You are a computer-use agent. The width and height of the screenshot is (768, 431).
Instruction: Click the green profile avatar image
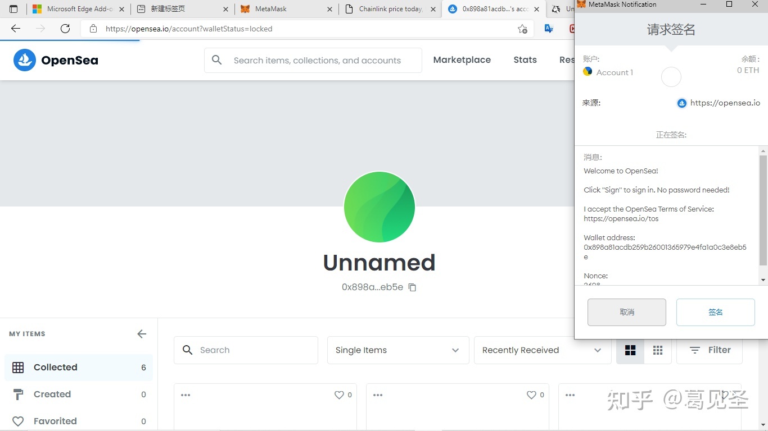pos(380,207)
